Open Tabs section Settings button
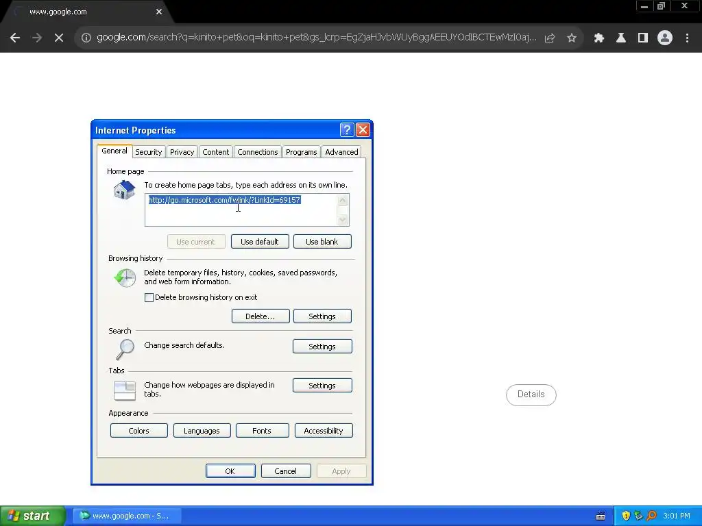 (x=322, y=386)
